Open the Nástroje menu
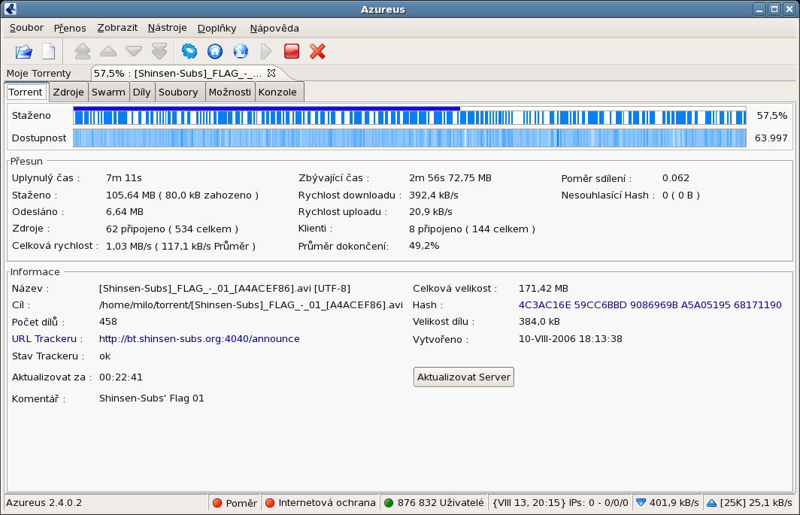 point(168,28)
